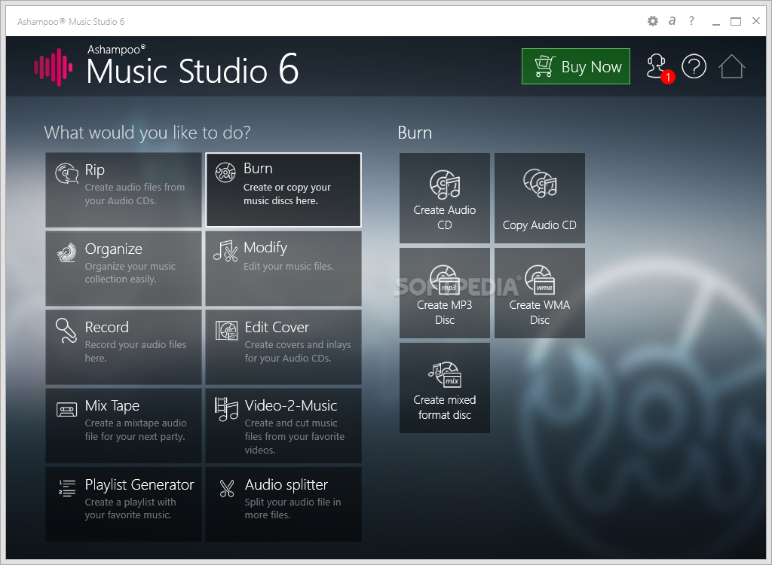The height and width of the screenshot is (565, 772).
Task: Click the 'Copy Audio CD' label
Action: pos(540,225)
